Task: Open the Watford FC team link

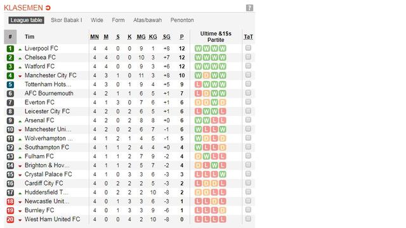Action: (39, 66)
